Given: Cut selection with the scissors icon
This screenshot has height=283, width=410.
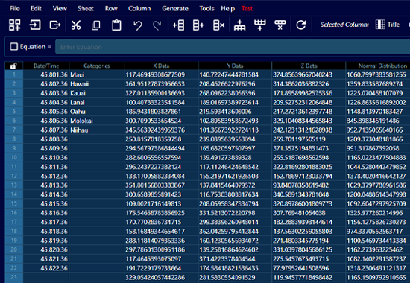Looking at the screenshot, I should pyautogui.click(x=76, y=25).
